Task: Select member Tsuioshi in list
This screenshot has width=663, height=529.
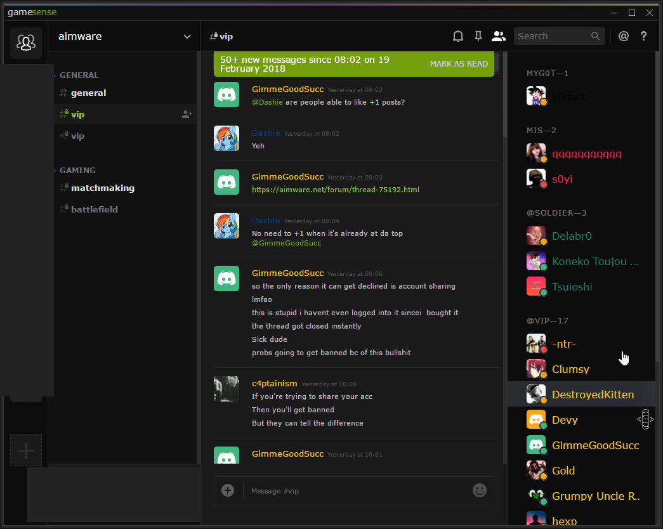Action: click(581, 287)
